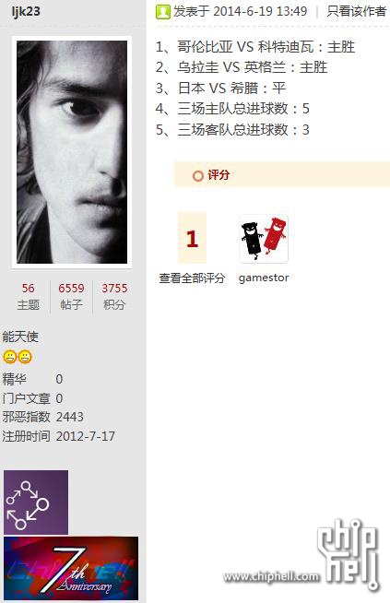Open ljk23 username profile link
Screen dimensions: 390x603
pyautogui.click(x=26, y=12)
